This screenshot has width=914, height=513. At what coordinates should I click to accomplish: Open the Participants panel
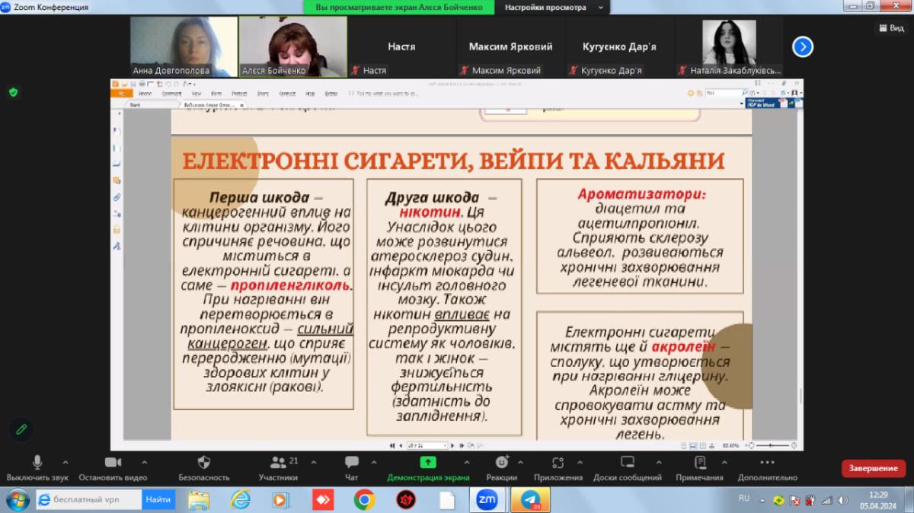click(277, 463)
